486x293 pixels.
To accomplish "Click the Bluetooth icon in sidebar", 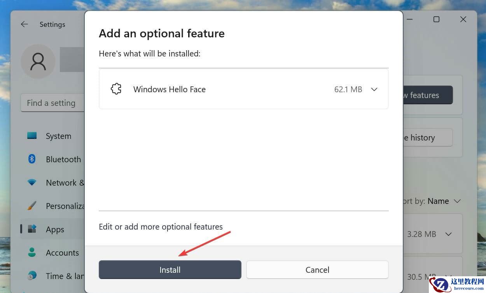I will pos(32,159).
